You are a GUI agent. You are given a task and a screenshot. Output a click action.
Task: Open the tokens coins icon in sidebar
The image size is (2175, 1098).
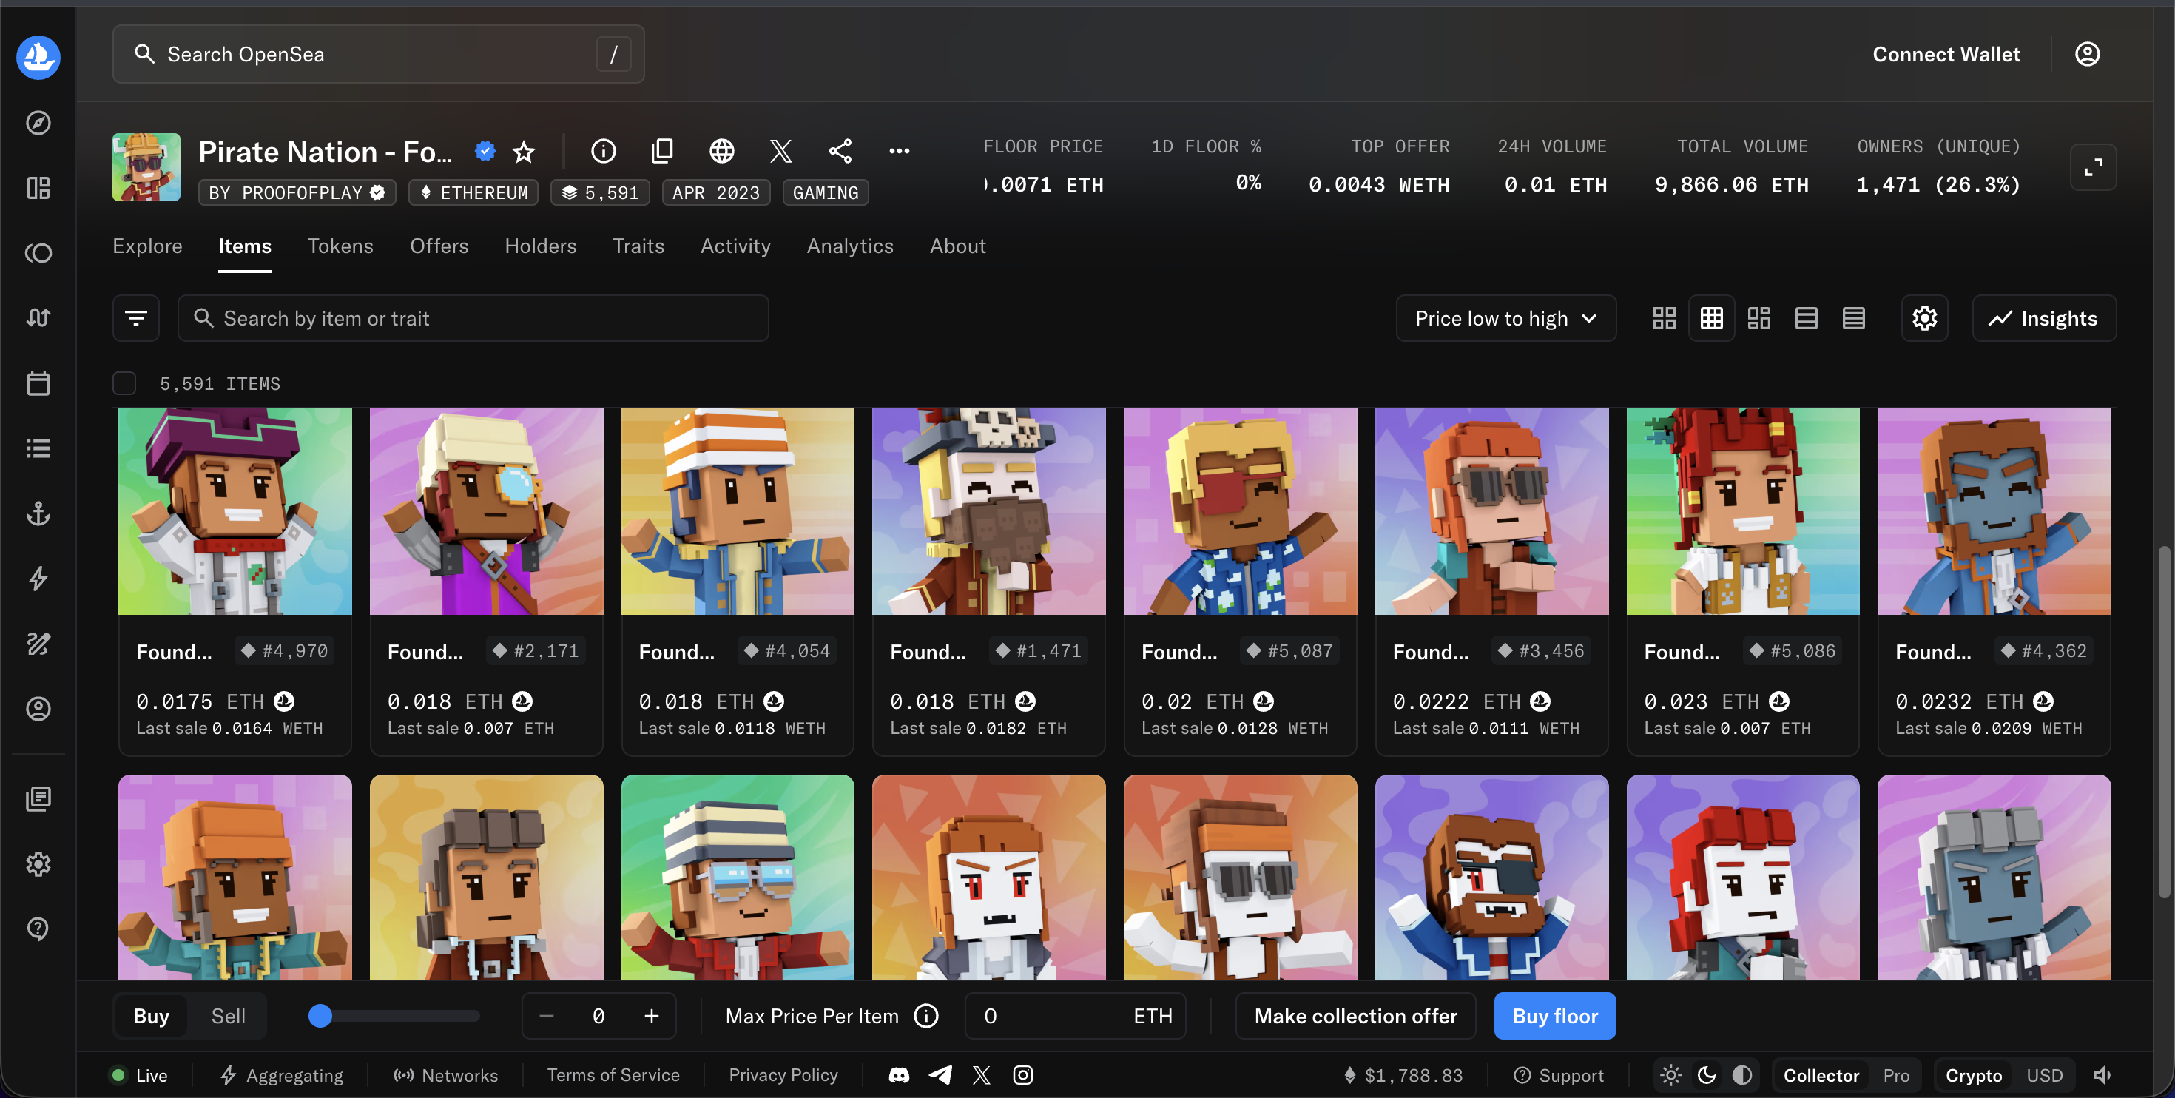pos(38,252)
